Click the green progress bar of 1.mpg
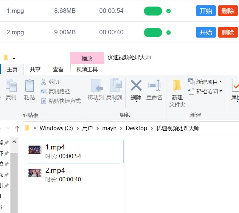Image resolution: width=239 pixels, height=213 pixels. tap(153, 11)
